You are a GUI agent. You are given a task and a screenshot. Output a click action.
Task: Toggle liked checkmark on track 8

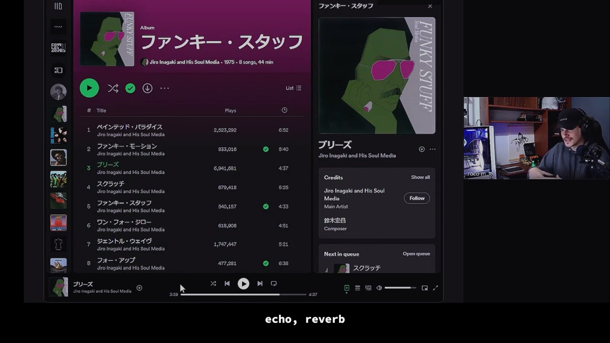[266, 263]
